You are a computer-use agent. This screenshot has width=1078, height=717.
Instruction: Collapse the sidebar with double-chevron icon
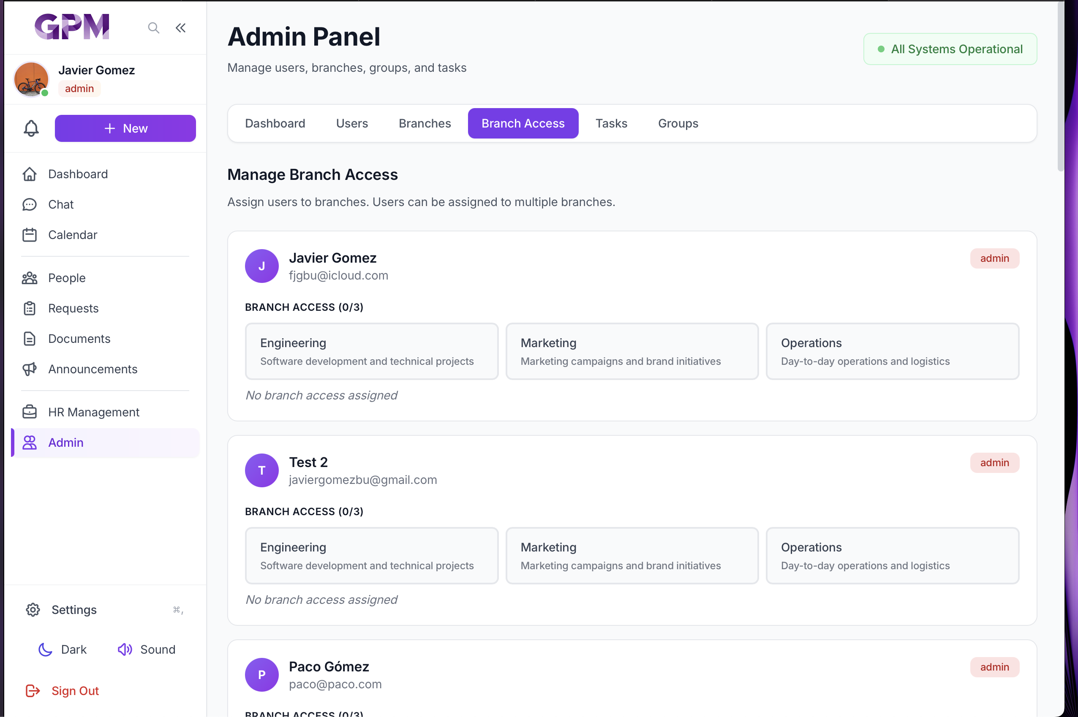(x=181, y=28)
